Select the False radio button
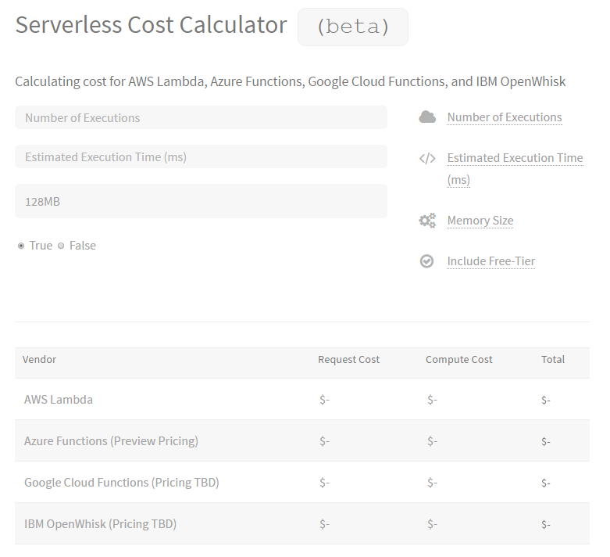This screenshot has height=557, width=610. click(61, 246)
